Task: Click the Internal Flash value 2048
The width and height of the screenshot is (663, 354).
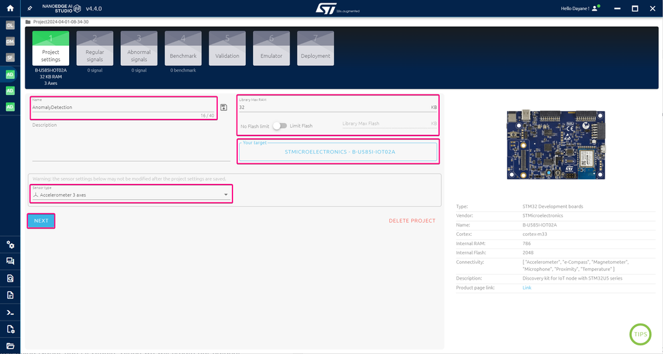Action: [527, 253]
